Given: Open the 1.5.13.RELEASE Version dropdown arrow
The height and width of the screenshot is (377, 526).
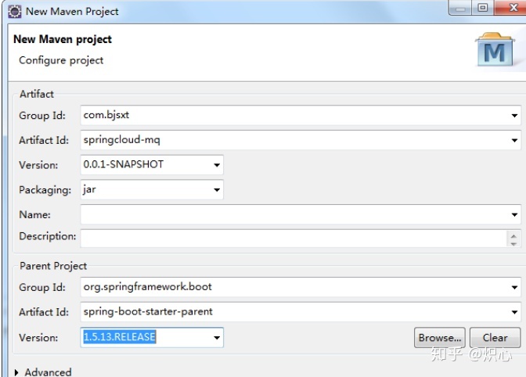Looking at the screenshot, I should (217, 337).
